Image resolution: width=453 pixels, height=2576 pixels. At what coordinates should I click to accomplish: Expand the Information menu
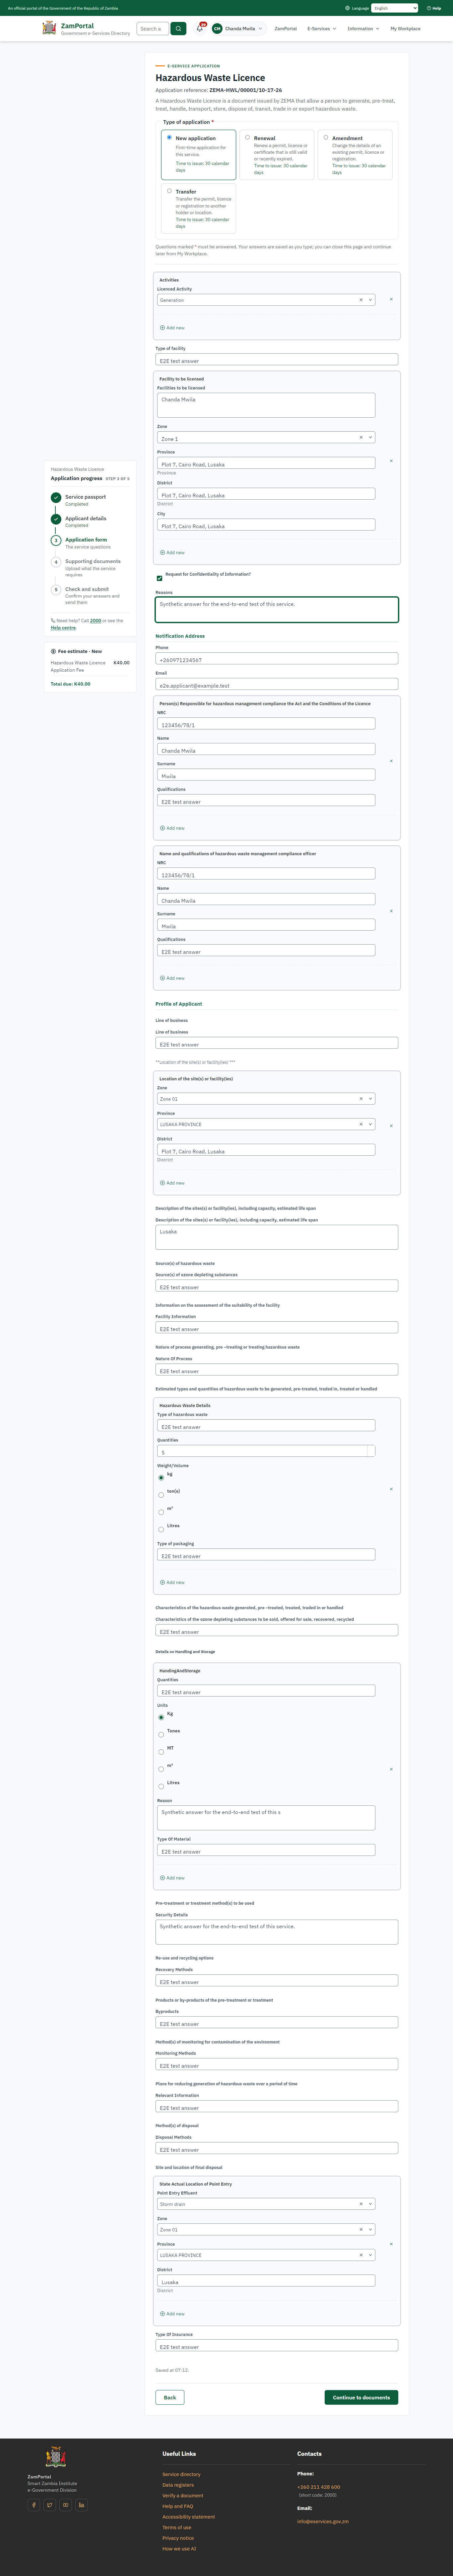[363, 29]
